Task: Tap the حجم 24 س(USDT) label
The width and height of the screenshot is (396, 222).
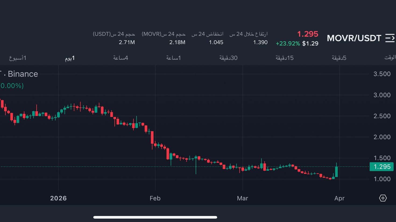Action: (114, 34)
